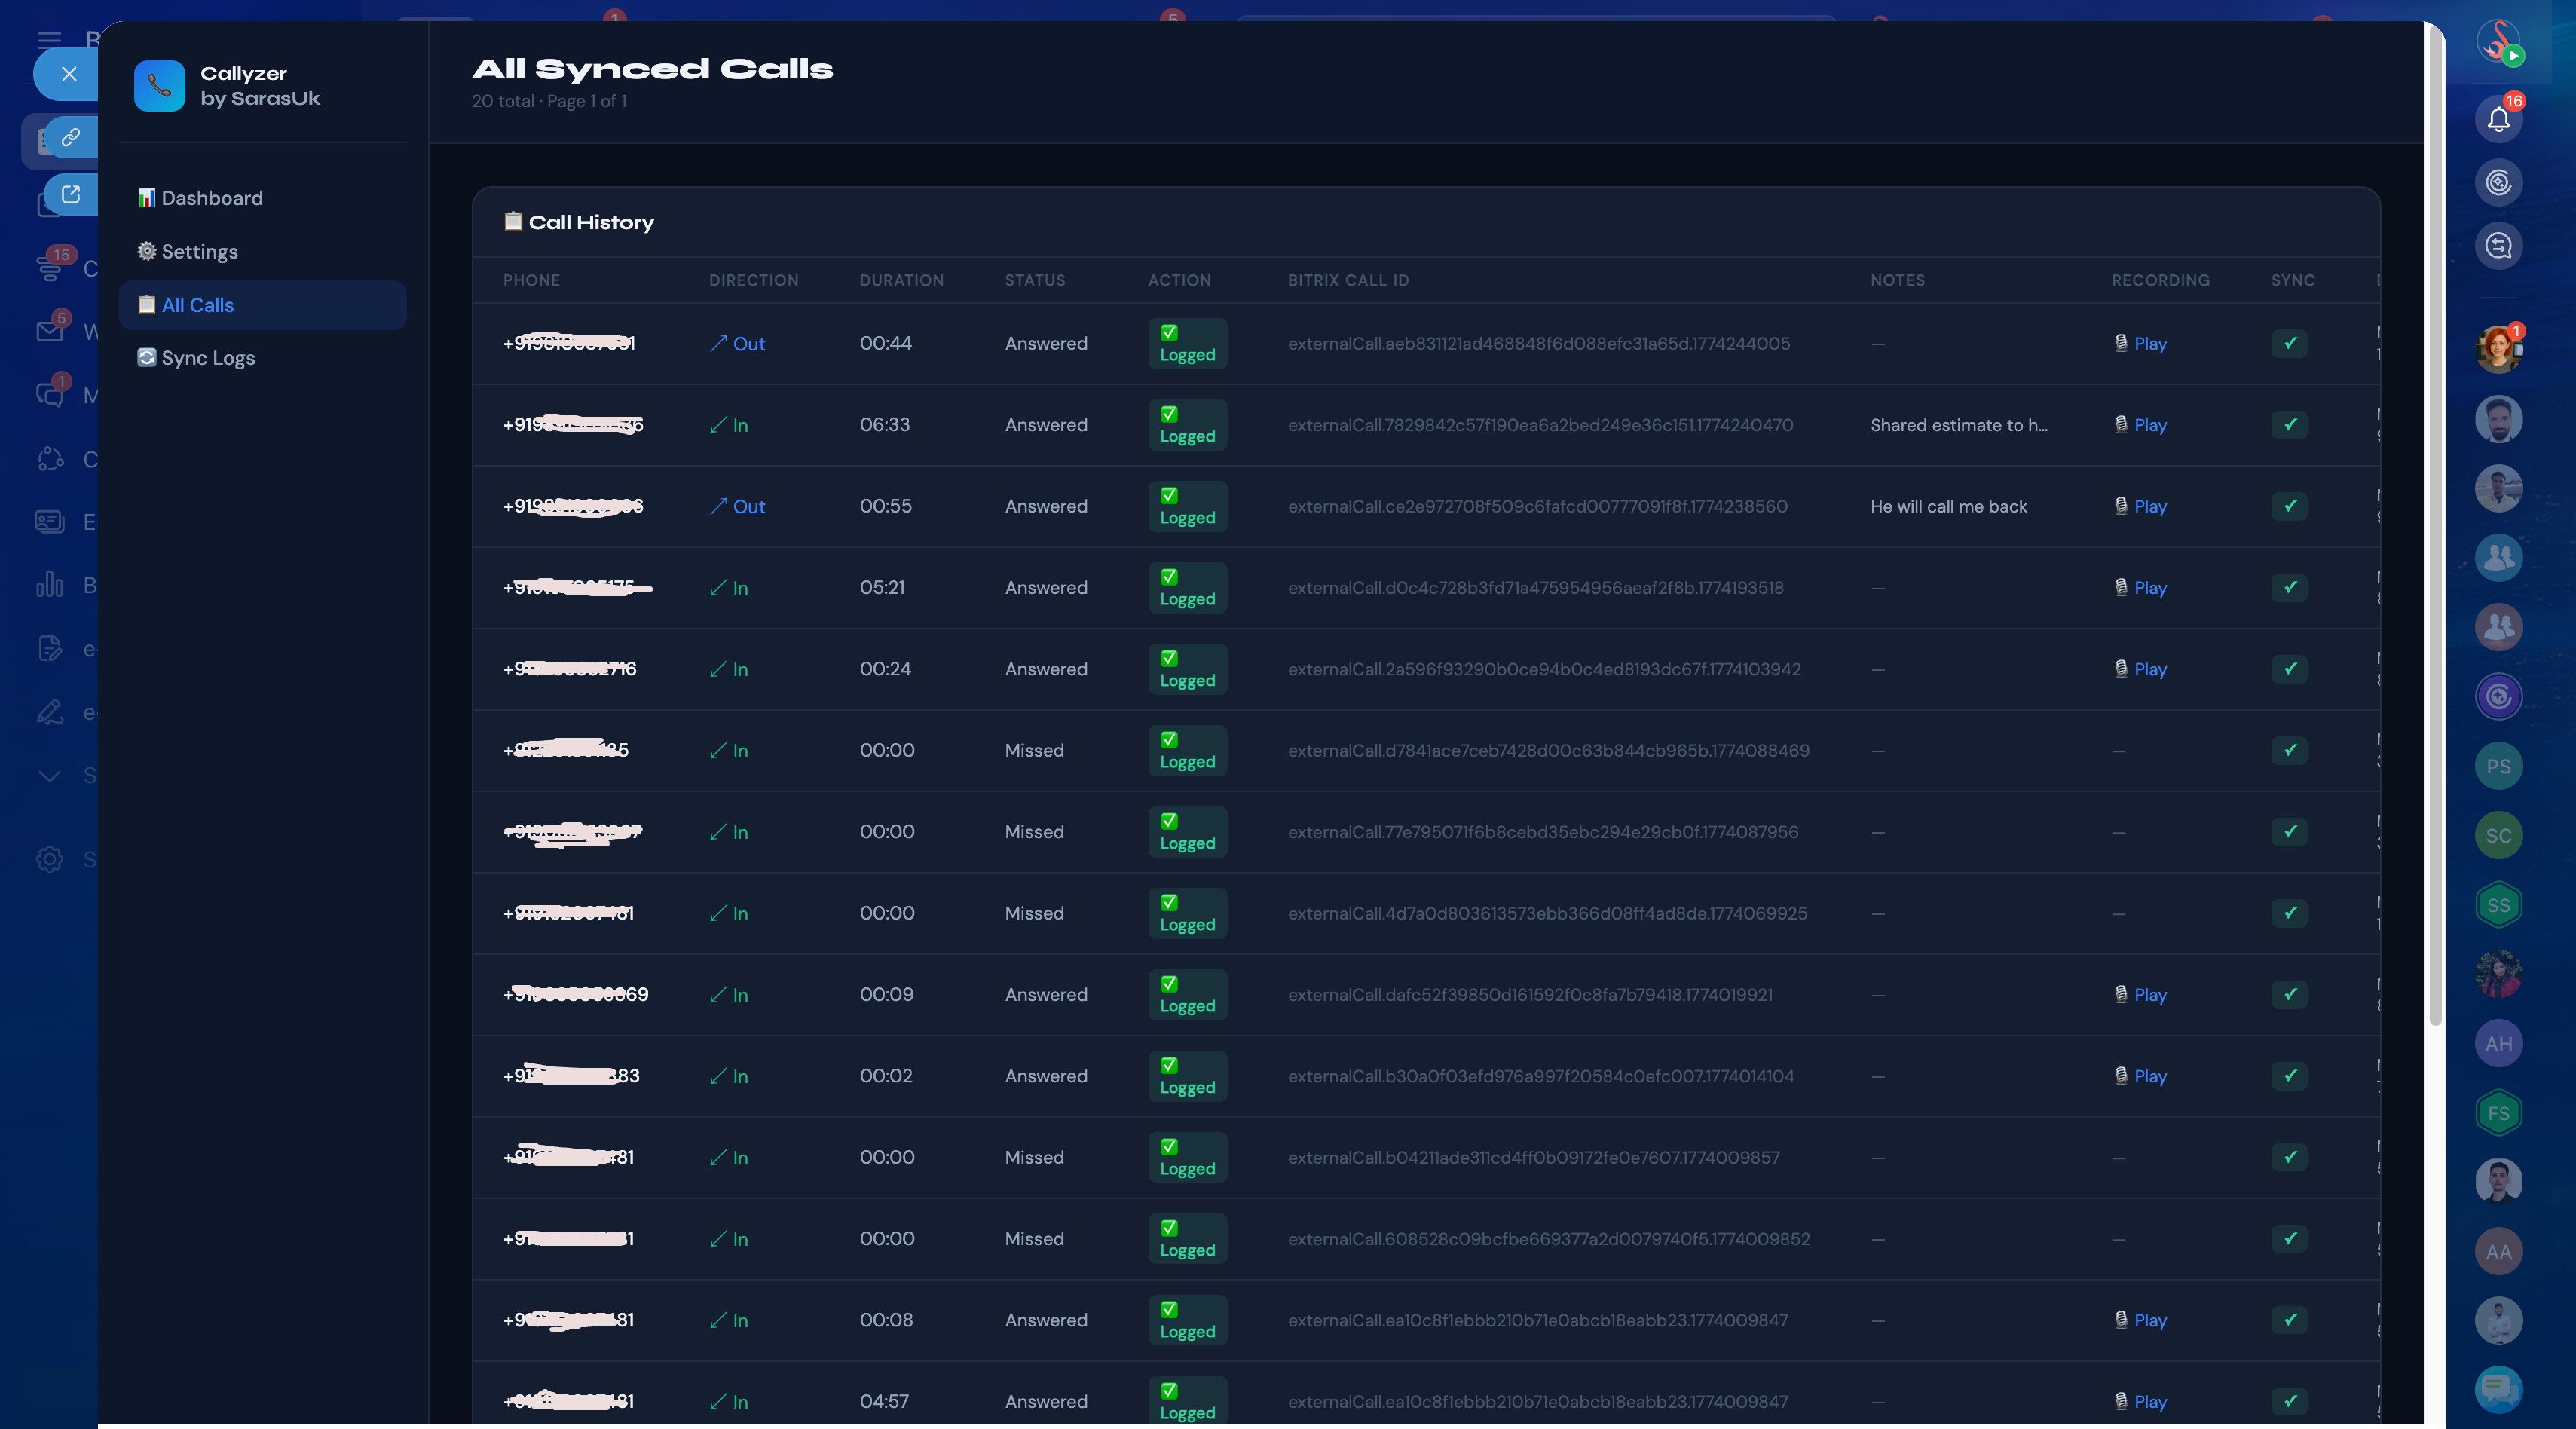Select the Sync Logs menu item
The image size is (2576, 1429).
coord(208,358)
